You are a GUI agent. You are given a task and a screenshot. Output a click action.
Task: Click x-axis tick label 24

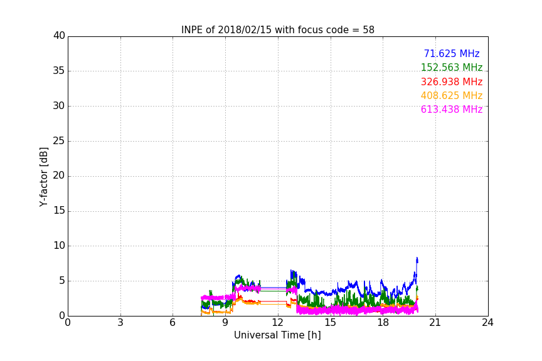click(487, 323)
